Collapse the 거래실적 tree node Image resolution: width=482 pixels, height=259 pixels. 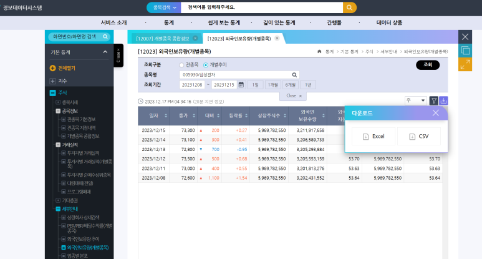tap(58, 145)
